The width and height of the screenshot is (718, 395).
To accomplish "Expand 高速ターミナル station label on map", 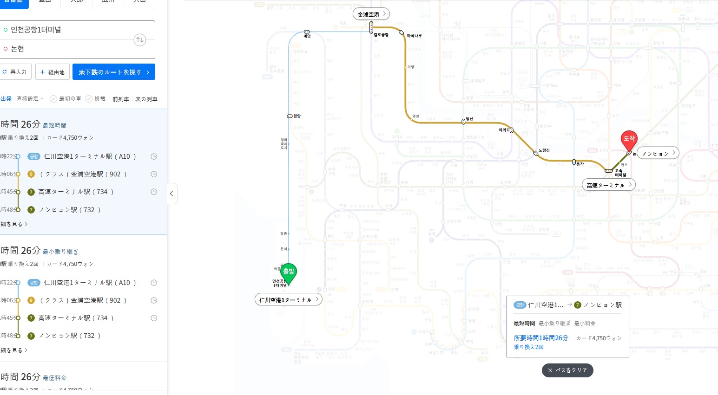I will pos(608,185).
